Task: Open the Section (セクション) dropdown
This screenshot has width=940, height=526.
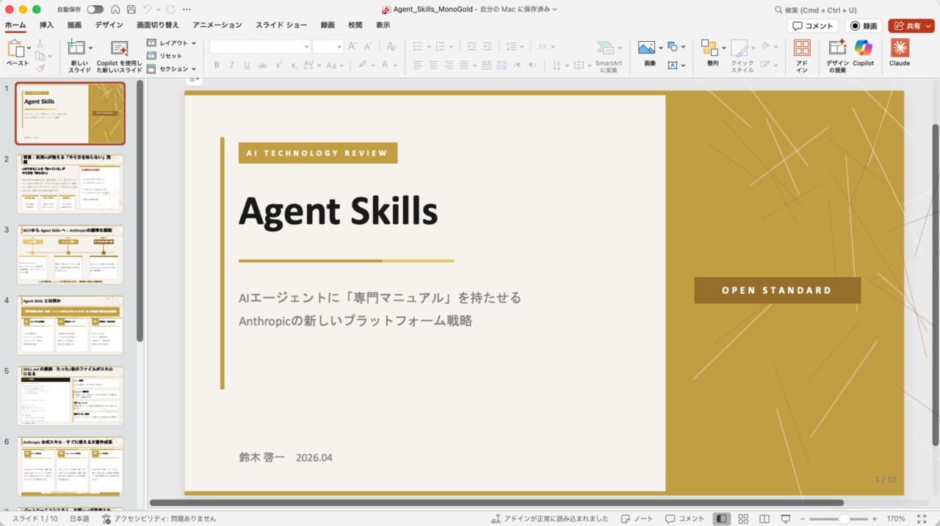Action: pos(171,69)
